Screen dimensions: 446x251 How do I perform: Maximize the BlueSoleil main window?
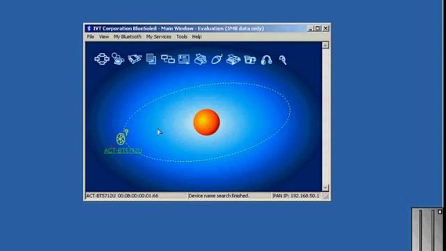coord(318,29)
